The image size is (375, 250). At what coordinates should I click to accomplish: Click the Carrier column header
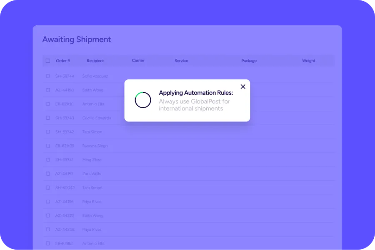click(138, 60)
